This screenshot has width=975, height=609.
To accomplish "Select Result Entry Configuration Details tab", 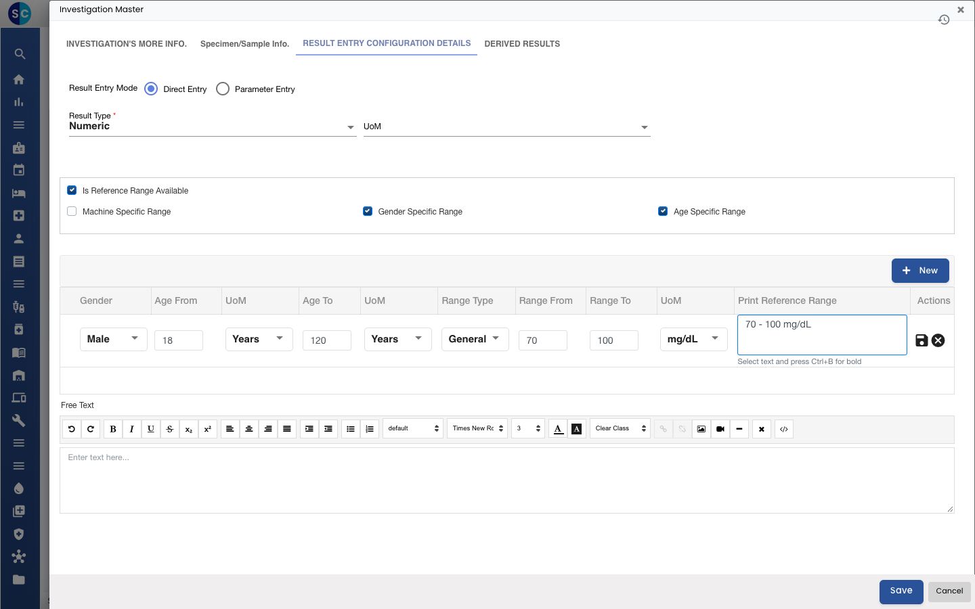I will click(387, 43).
